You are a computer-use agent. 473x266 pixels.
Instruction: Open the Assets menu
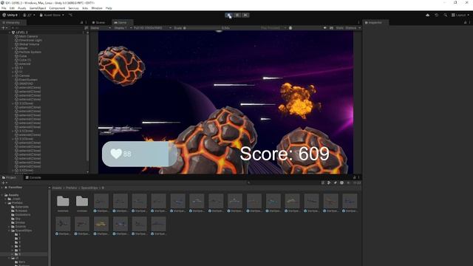pyautogui.click(x=21, y=8)
